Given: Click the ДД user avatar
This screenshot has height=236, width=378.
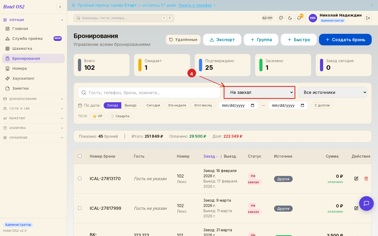Looking at the screenshot, I should 264,18.
